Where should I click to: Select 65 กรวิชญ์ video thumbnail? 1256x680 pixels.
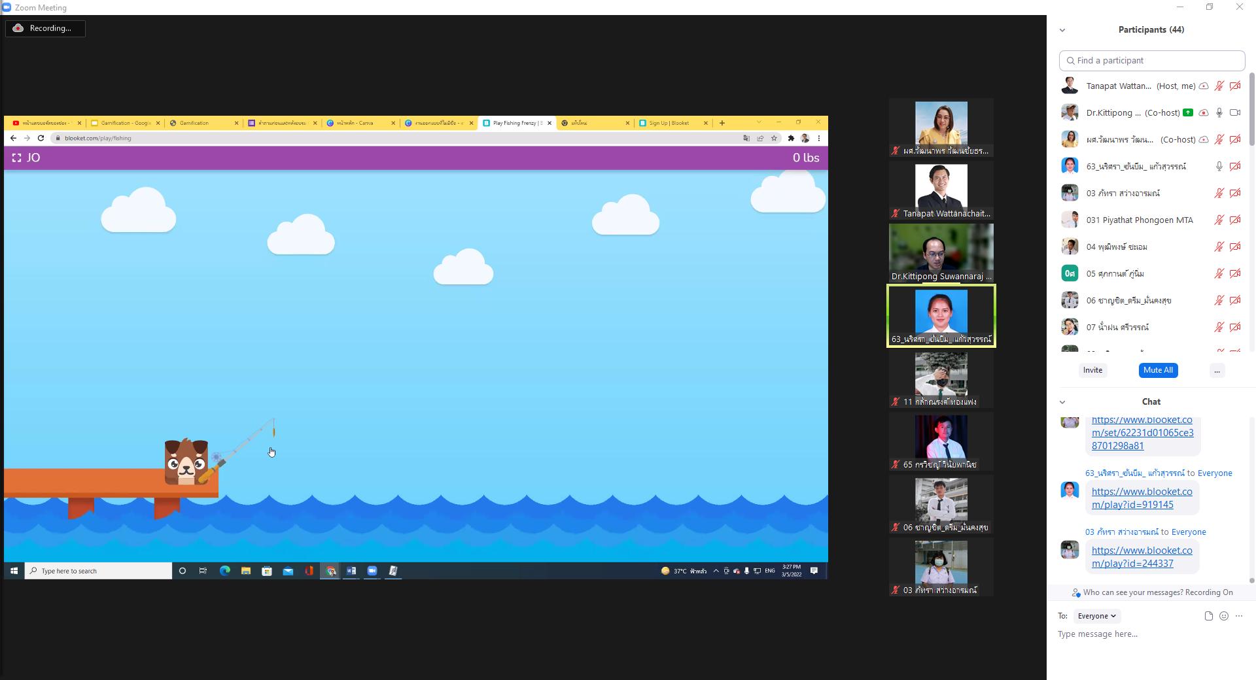[941, 441]
